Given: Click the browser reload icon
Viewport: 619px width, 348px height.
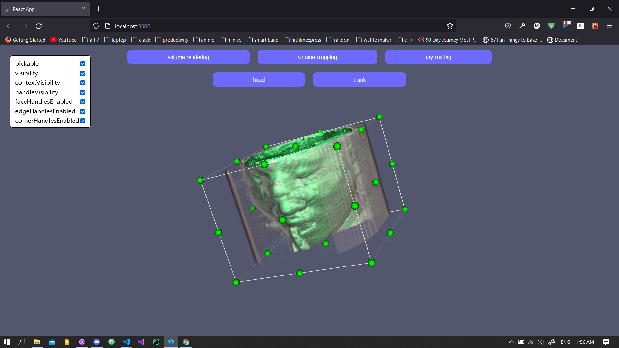Looking at the screenshot, I should point(39,26).
